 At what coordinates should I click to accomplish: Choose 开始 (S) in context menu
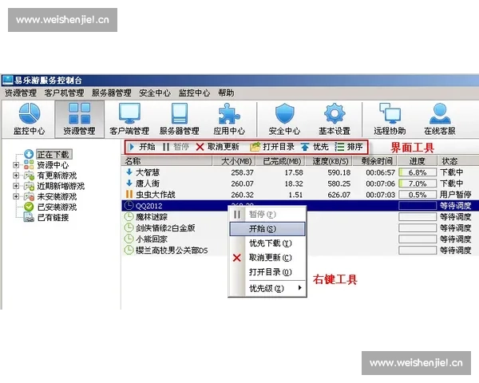click(x=267, y=229)
